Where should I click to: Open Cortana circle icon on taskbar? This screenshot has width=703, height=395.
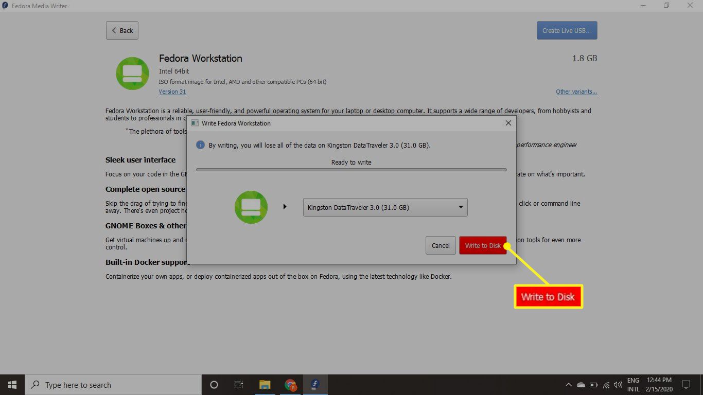(x=214, y=385)
